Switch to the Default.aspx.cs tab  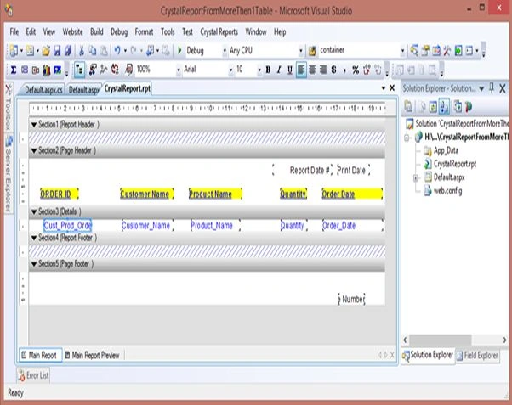(x=43, y=90)
